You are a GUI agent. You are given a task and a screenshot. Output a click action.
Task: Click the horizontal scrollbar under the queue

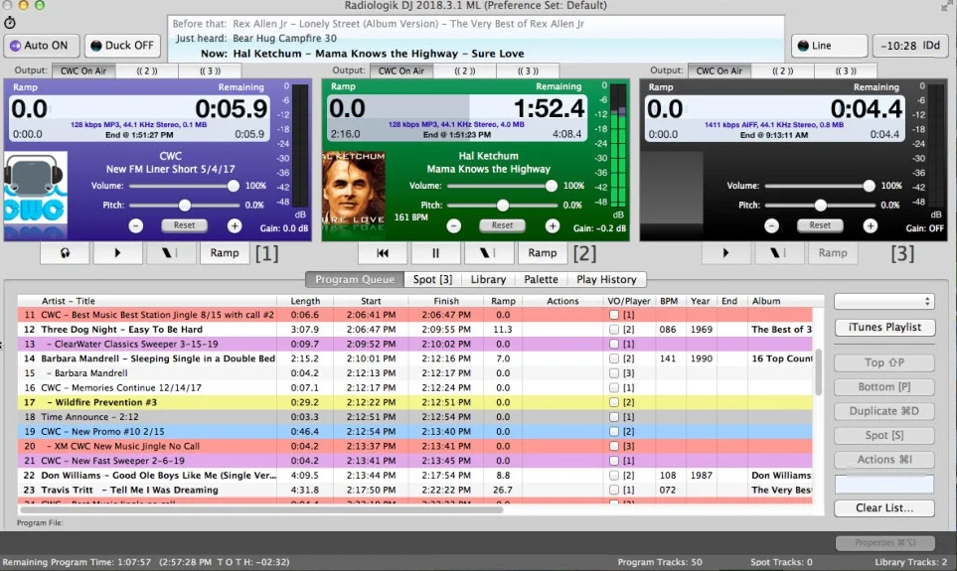click(x=261, y=510)
